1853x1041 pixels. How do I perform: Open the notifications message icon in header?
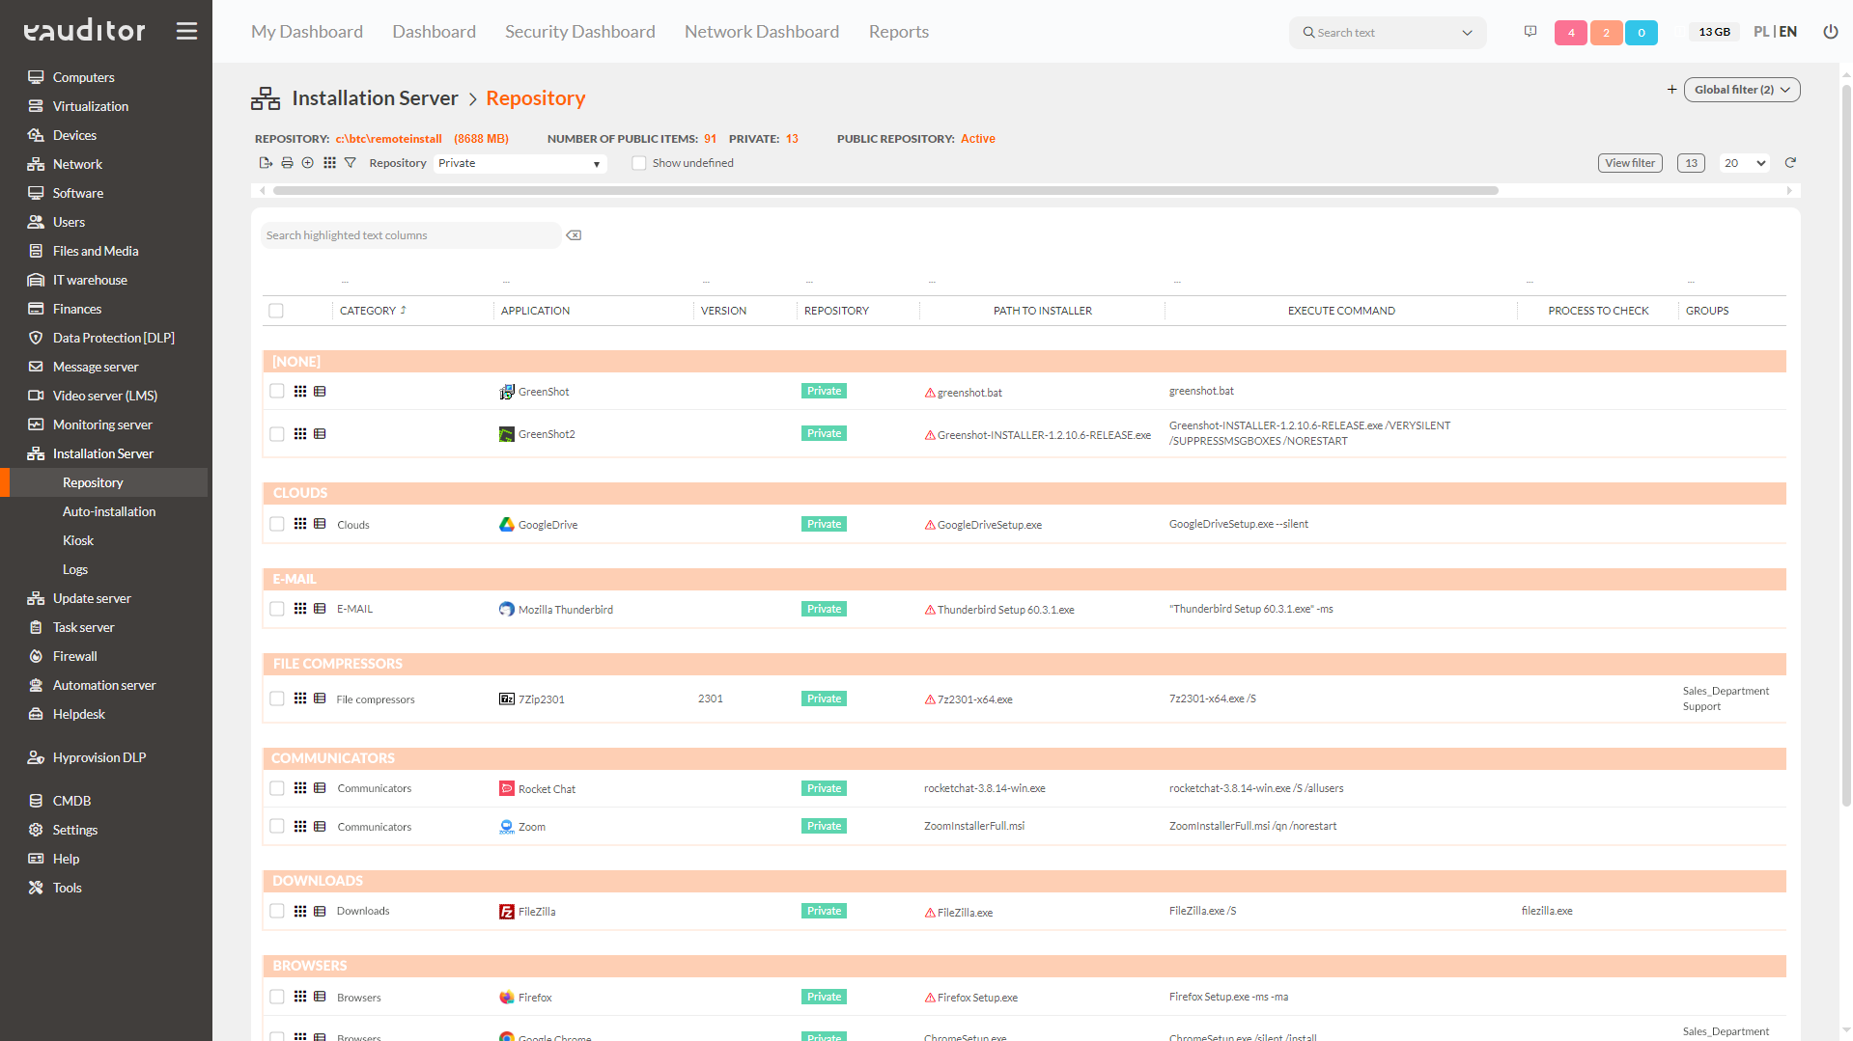[x=1530, y=32]
